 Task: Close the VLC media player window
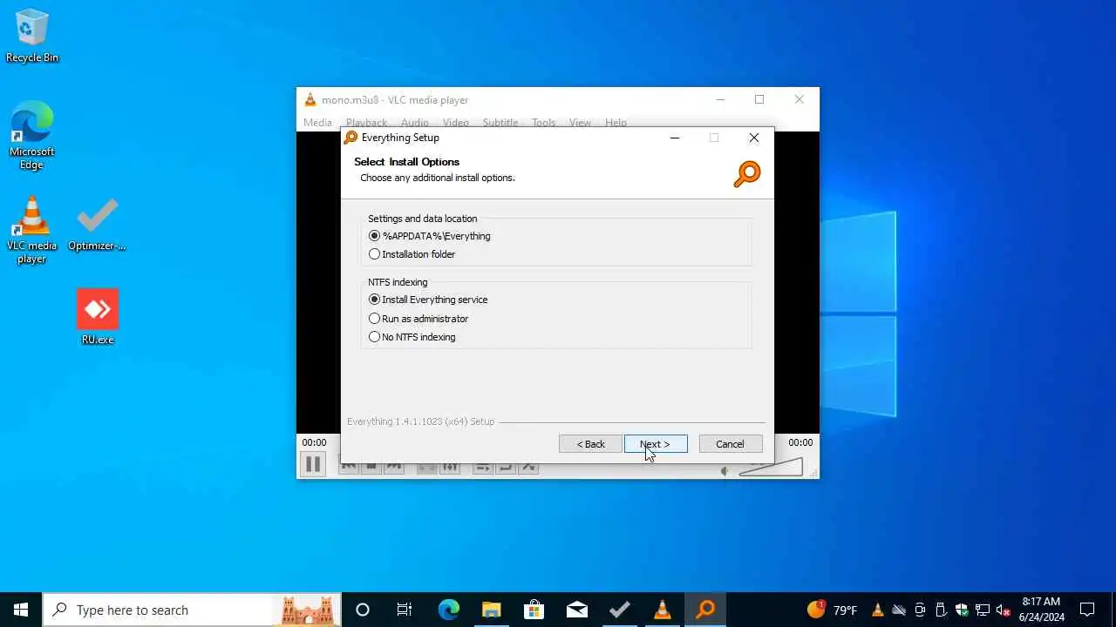point(800,99)
